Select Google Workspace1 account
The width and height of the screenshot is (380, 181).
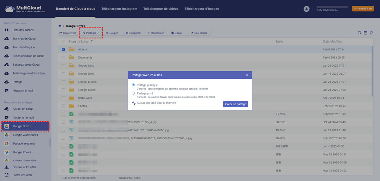point(25,135)
